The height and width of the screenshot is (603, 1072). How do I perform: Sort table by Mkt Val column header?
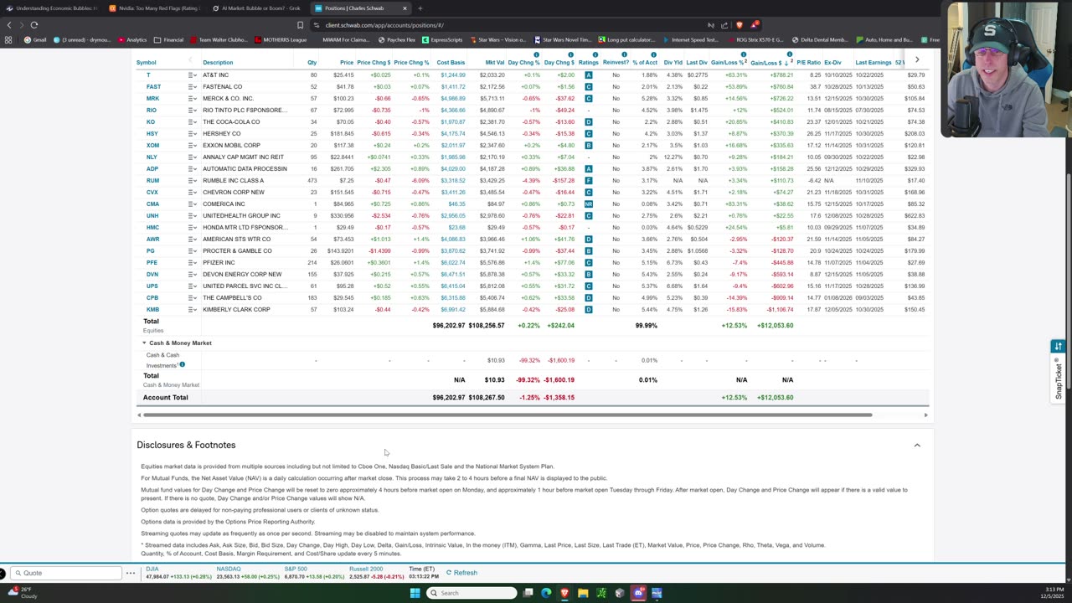point(495,63)
